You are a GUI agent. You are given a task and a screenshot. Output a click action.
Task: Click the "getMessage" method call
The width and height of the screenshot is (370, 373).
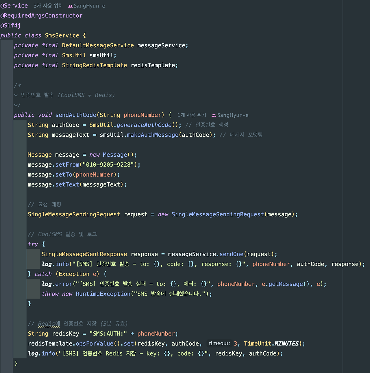pyautogui.click(x=286, y=284)
